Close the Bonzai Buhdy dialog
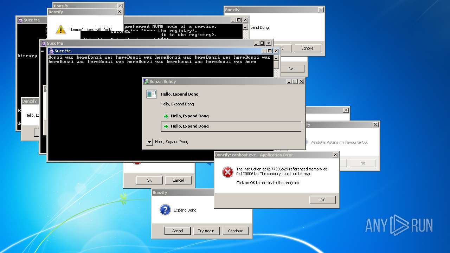This screenshot has width=450, height=253. click(x=301, y=81)
